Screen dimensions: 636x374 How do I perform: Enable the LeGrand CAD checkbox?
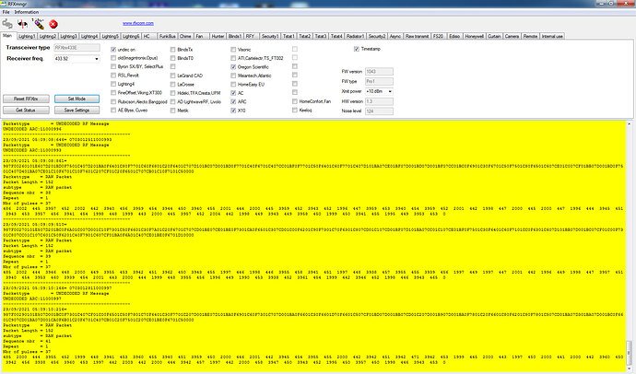173,76
